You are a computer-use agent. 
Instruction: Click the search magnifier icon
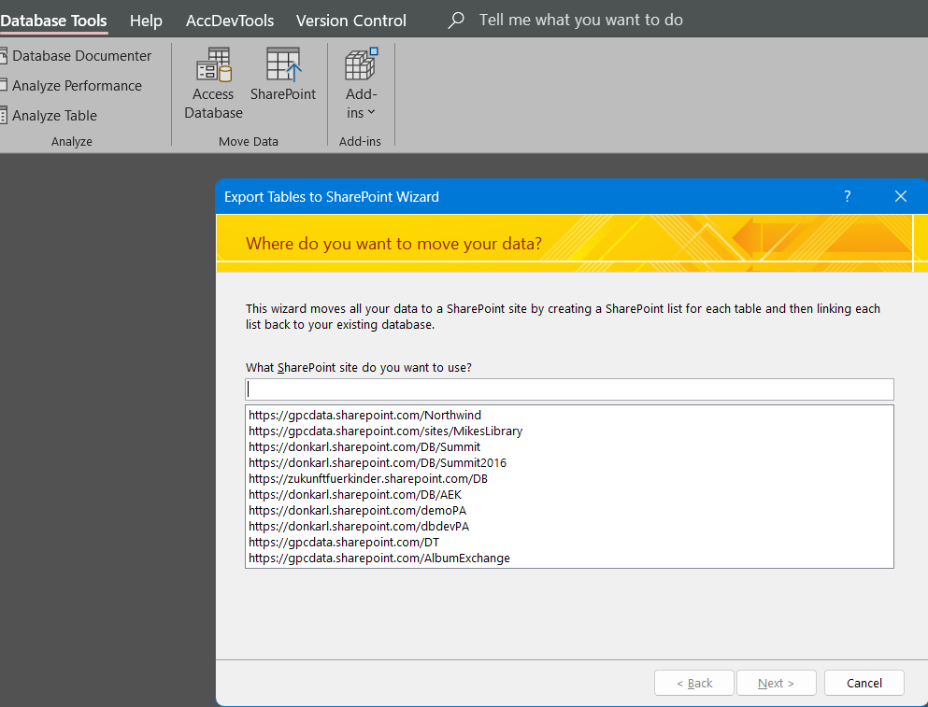click(x=456, y=21)
